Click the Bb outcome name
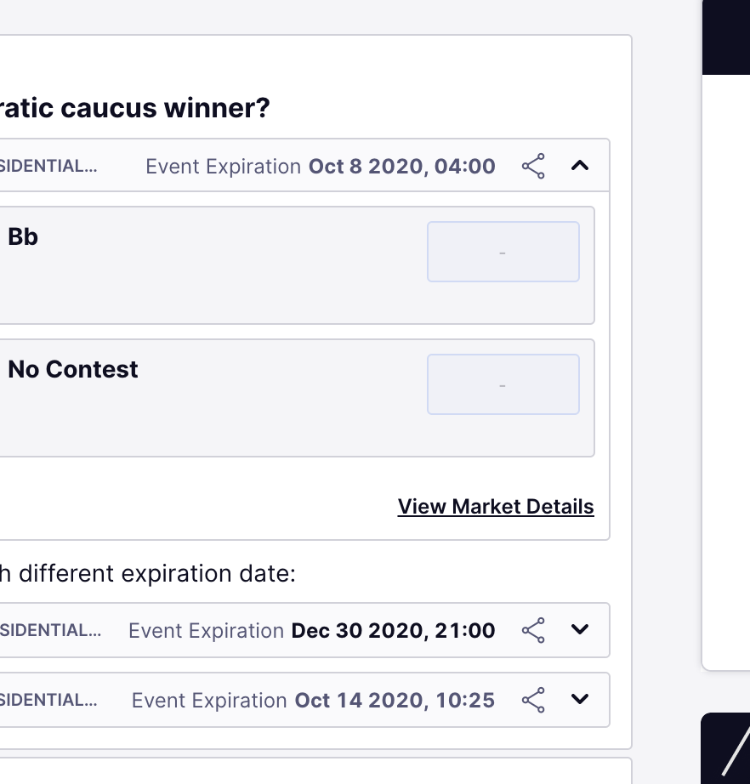This screenshot has width=750, height=784. point(23,237)
